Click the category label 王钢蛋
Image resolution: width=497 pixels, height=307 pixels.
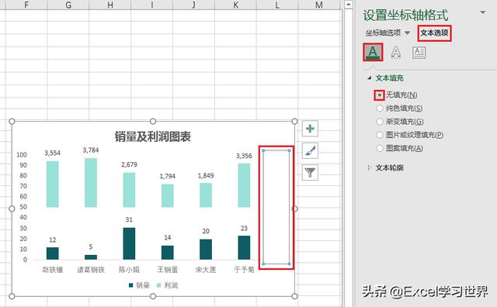point(168,270)
